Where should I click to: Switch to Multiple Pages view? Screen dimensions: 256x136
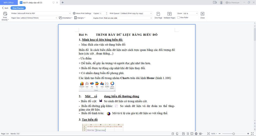[x=169, y=15]
